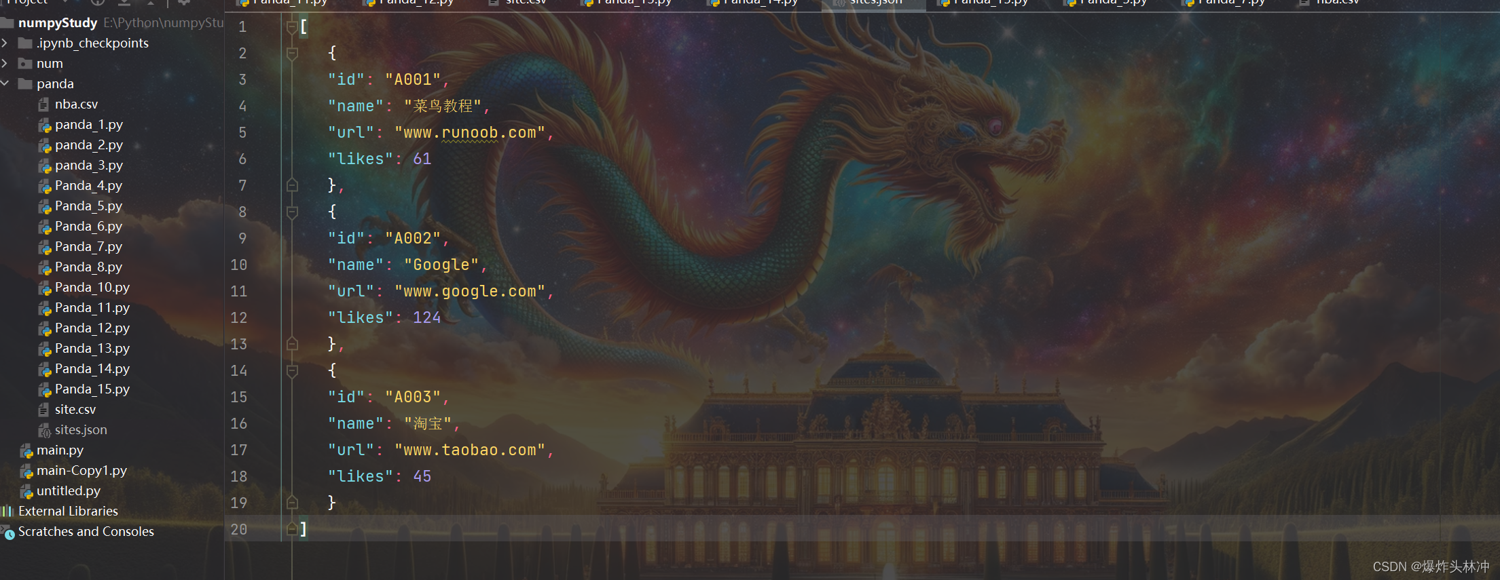Select the panda_1.py Python file icon

pyautogui.click(x=44, y=125)
